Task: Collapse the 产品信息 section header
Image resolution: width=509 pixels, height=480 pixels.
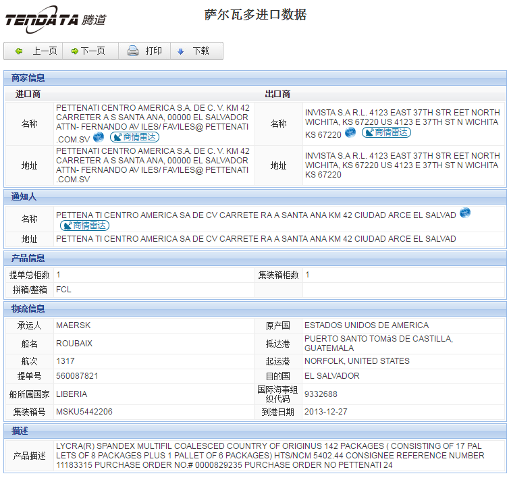Action: (x=28, y=258)
